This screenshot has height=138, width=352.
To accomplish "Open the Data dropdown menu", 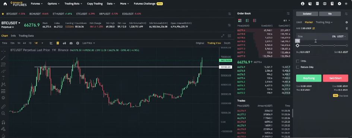I will [x=111, y=4].
